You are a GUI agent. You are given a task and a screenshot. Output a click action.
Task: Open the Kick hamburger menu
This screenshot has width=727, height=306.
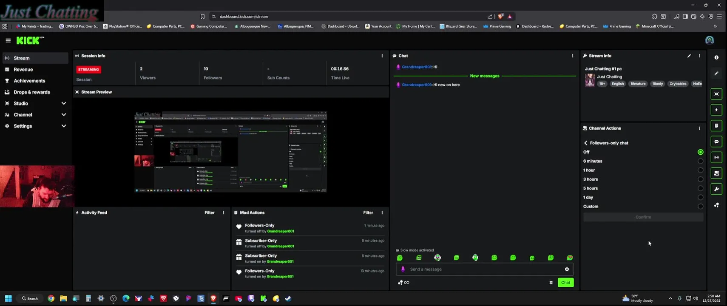click(x=8, y=40)
